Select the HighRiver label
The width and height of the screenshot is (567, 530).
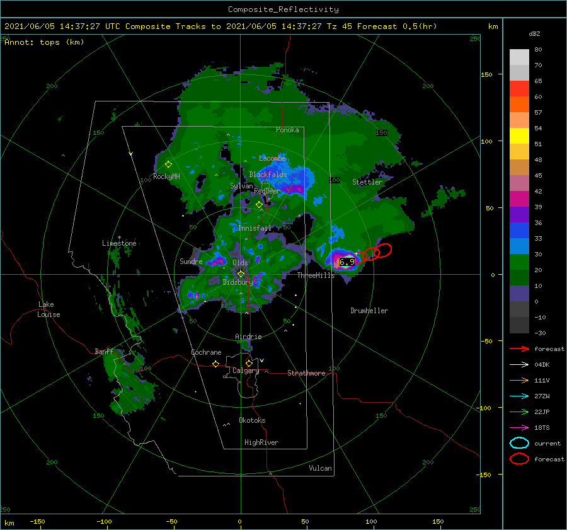[261, 442]
